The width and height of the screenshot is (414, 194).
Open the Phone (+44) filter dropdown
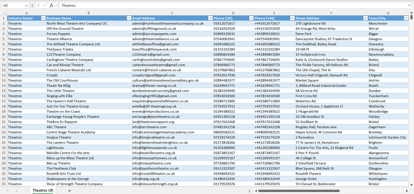pyautogui.click(x=292, y=18)
